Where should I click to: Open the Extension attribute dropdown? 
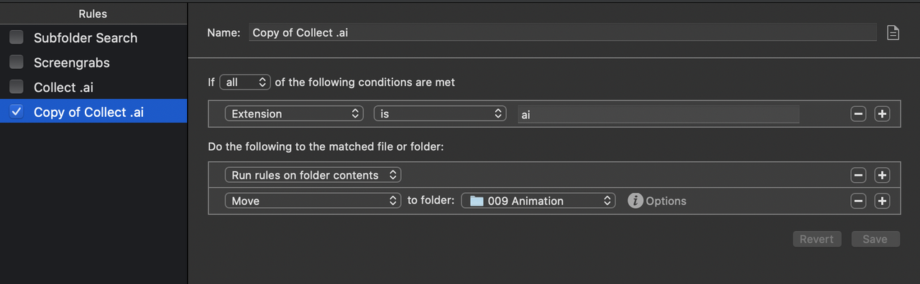point(295,114)
